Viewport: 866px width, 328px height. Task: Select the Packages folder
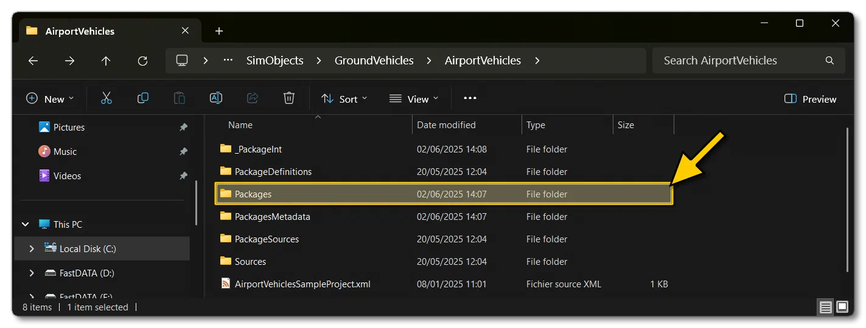point(444,194)
